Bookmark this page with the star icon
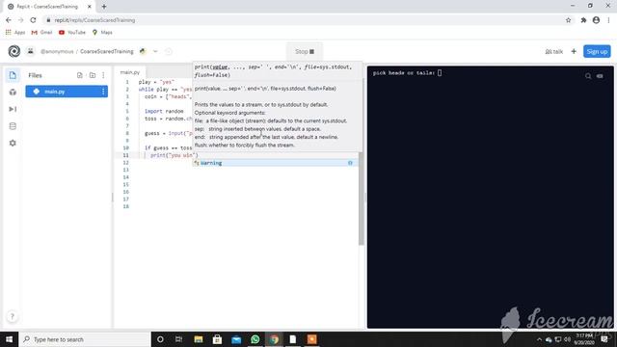The height and width of the screenshot is (347, 617). [x=568, y=20]
